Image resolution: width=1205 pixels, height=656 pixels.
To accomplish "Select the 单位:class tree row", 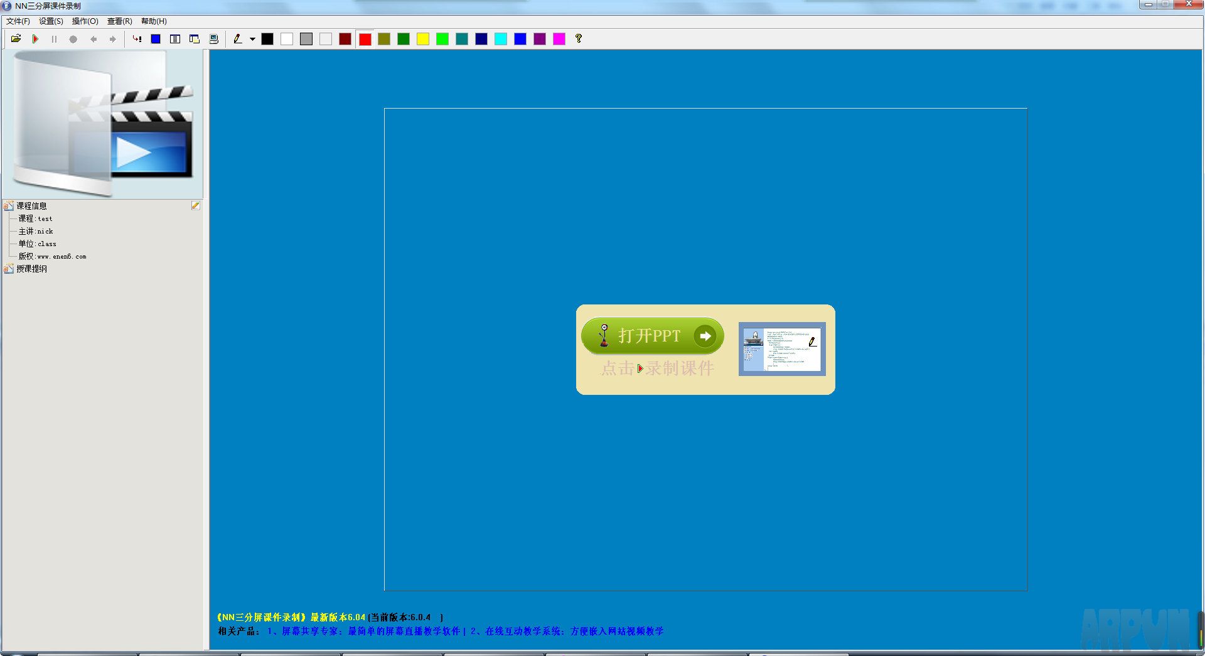I will coord(37,244).
